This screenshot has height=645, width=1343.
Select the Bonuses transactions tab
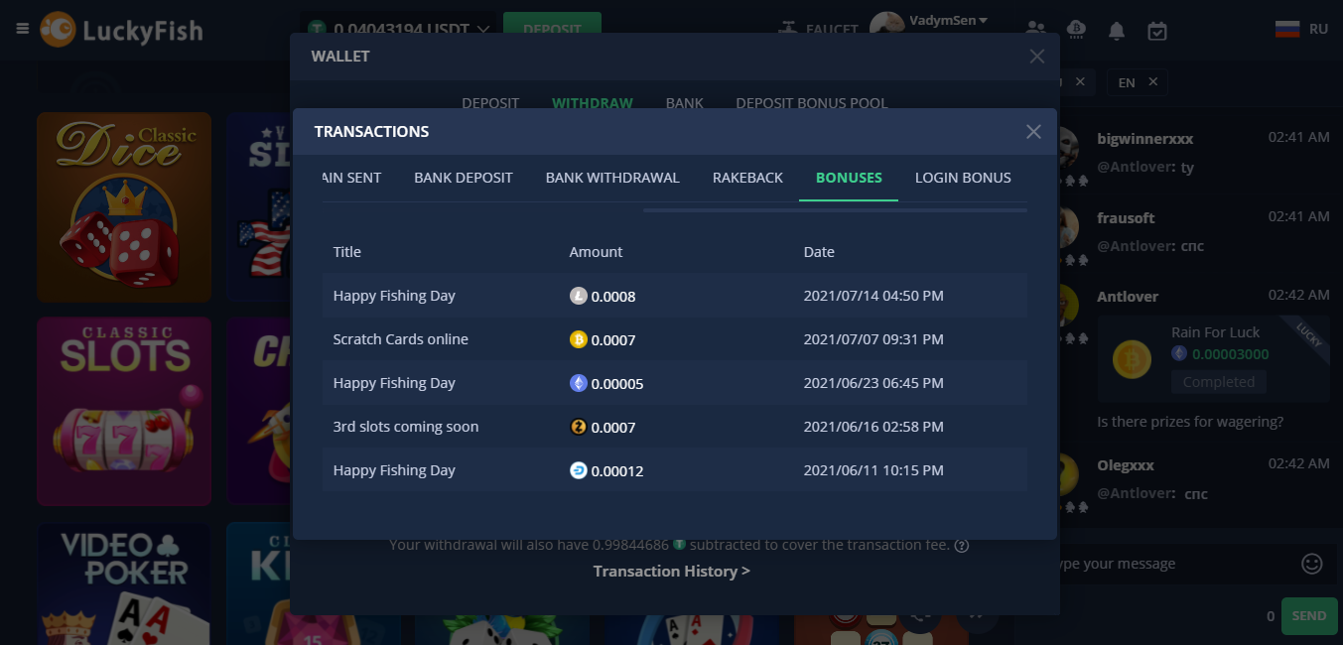pyautogui.click(x=849, y=178)
